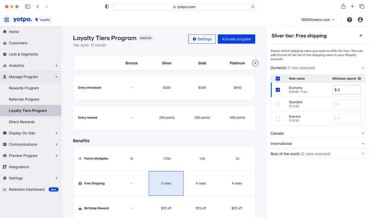Open the Customers section from the sidebar
The width and height of the screenshot is (369, 218).
click(18, 43)
